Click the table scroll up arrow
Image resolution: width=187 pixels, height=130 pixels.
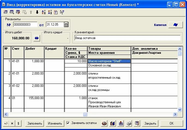pos(180,49)
